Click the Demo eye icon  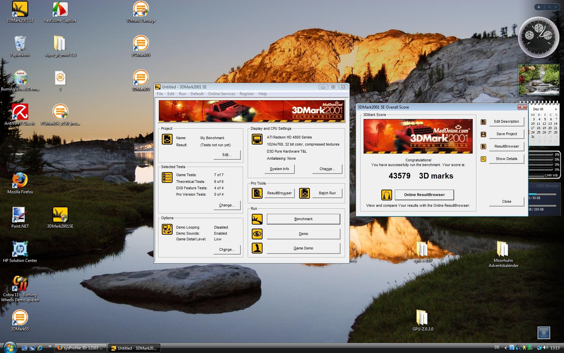257,234
